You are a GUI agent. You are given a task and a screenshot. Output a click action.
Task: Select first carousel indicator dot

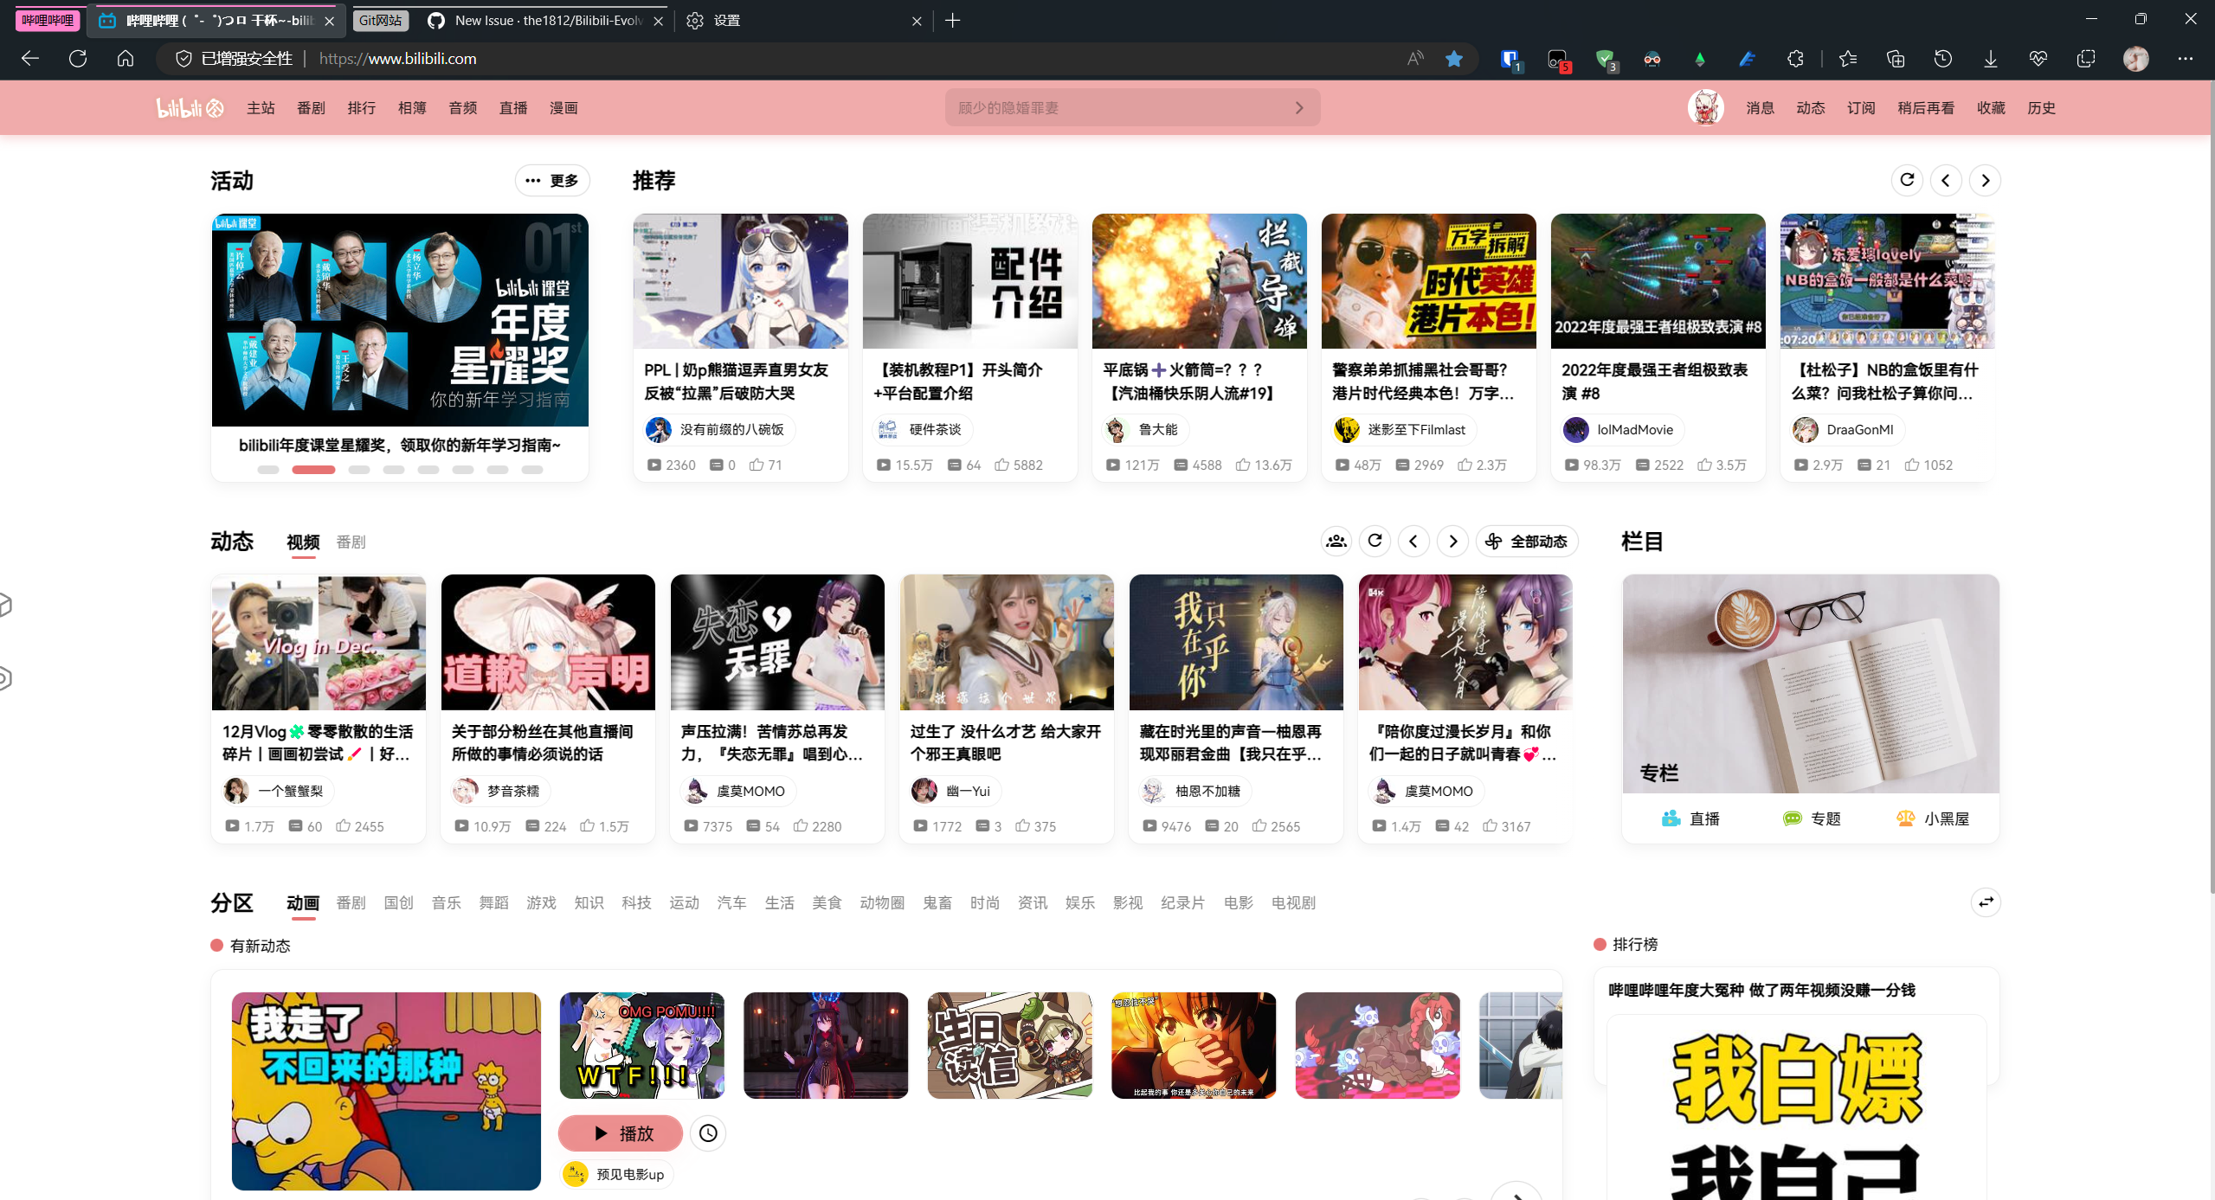coord(268,469)
